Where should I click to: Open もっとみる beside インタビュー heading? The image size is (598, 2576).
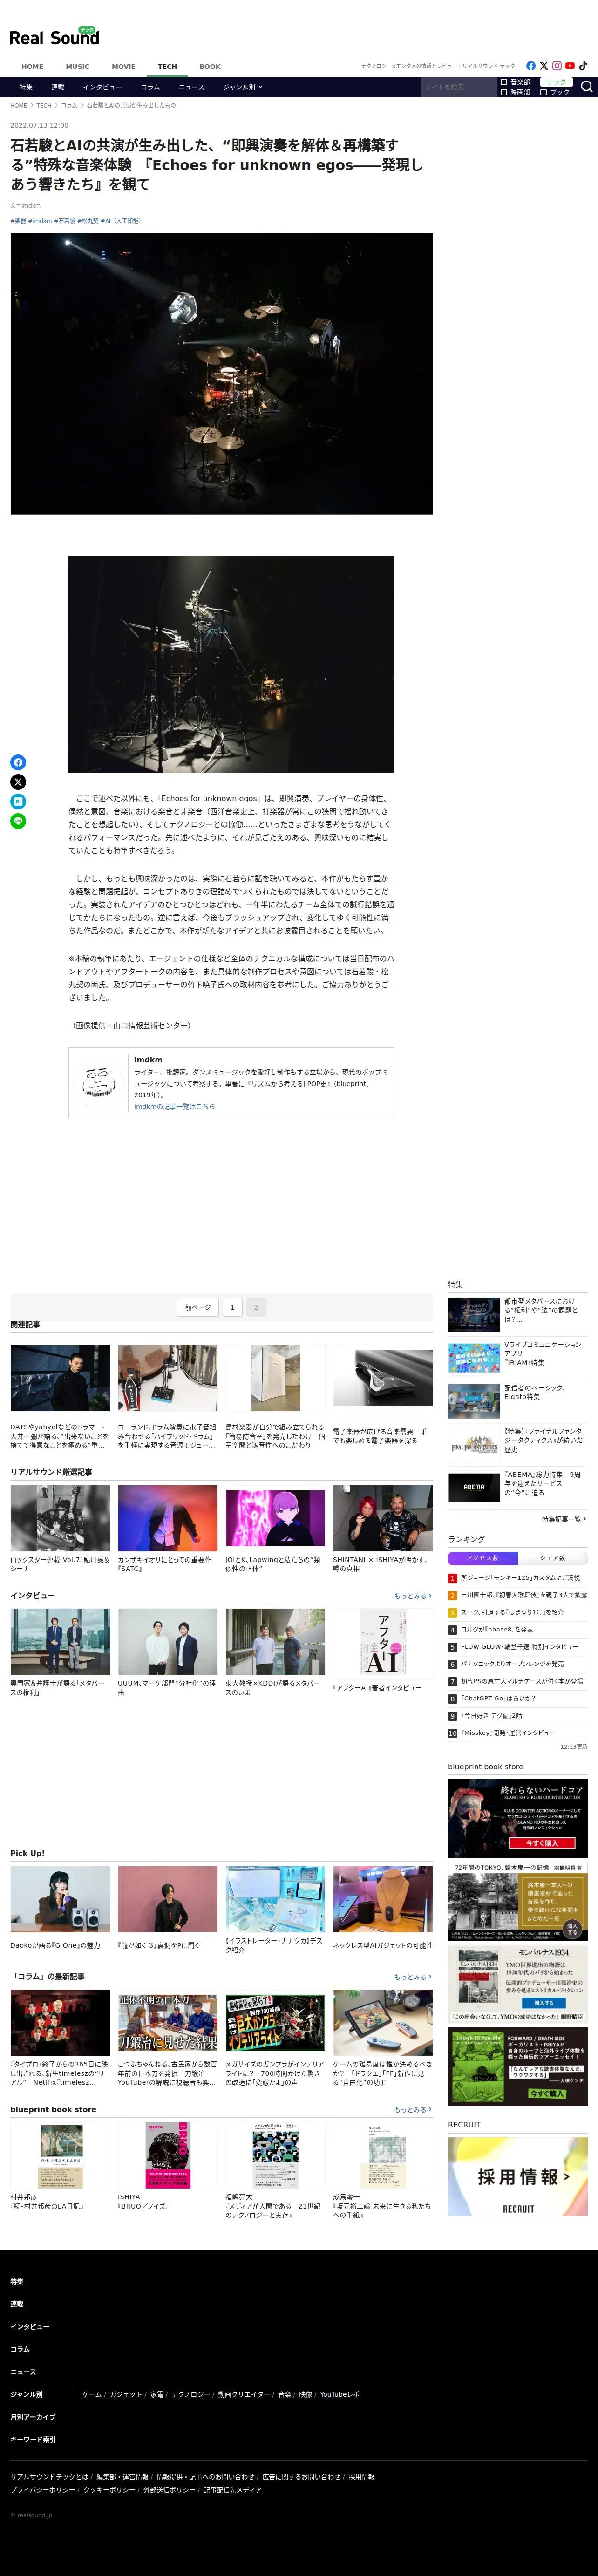(x=413, y=1596)
